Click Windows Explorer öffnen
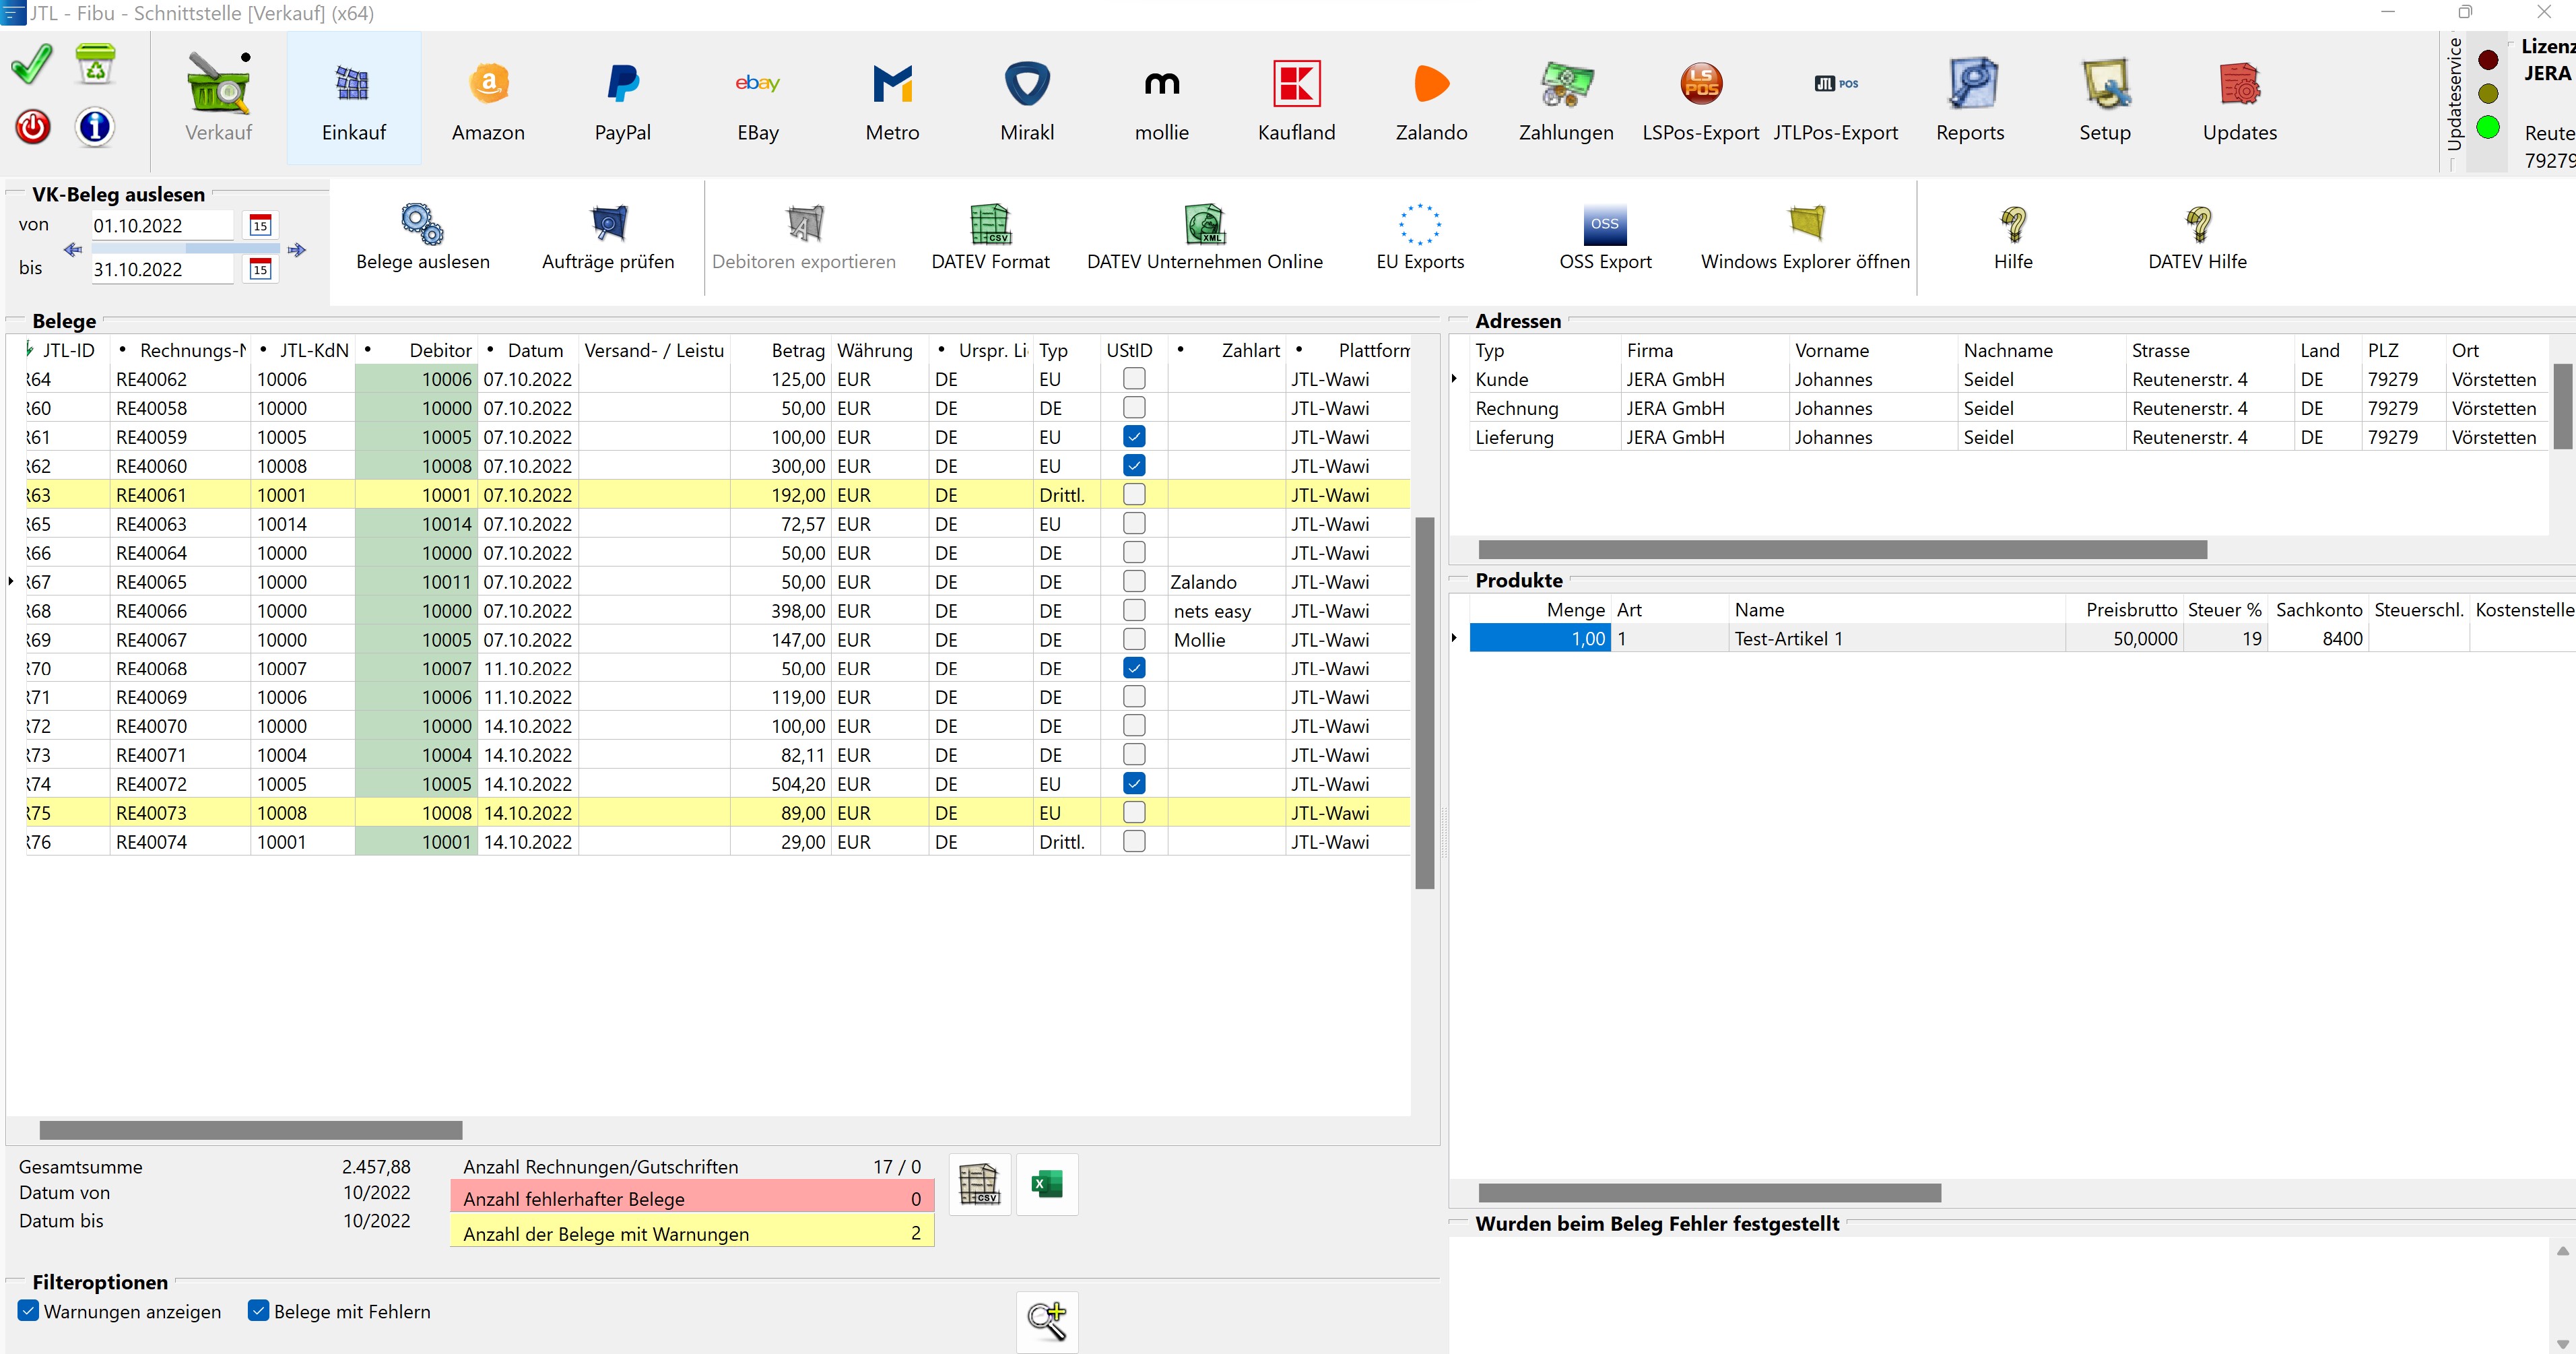Viewport: 2576px width, 1354px height. [1805, 237]
